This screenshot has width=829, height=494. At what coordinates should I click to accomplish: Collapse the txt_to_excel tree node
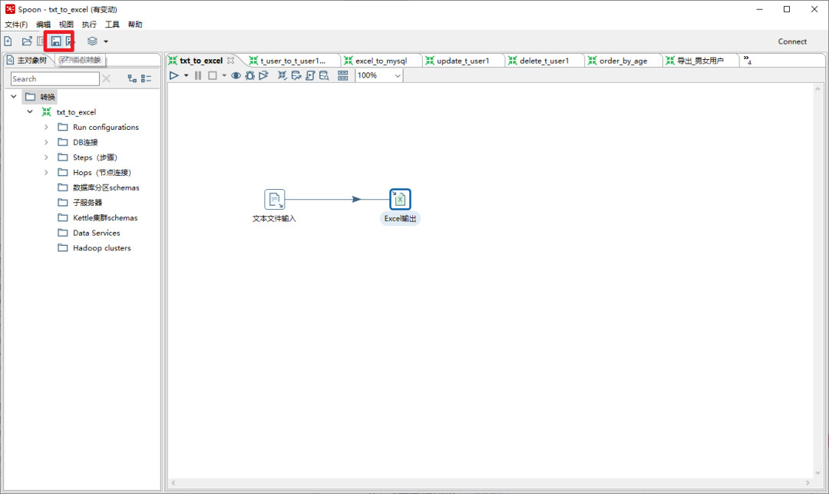(30, 112)
